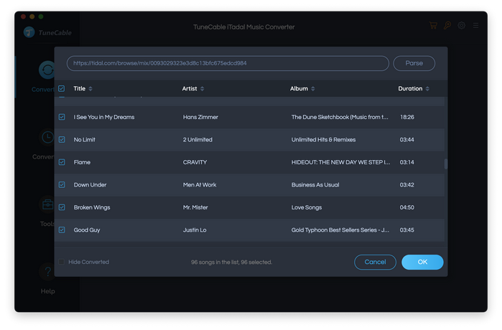Click the song title "Flame"
This screenshot has height=330, width=502.
pos(82,162)
